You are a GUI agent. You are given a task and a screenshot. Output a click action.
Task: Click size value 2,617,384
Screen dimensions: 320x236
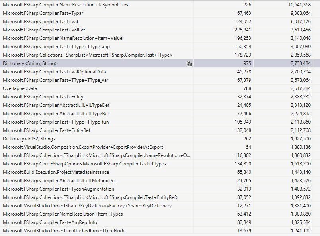(x=301, y=88)
